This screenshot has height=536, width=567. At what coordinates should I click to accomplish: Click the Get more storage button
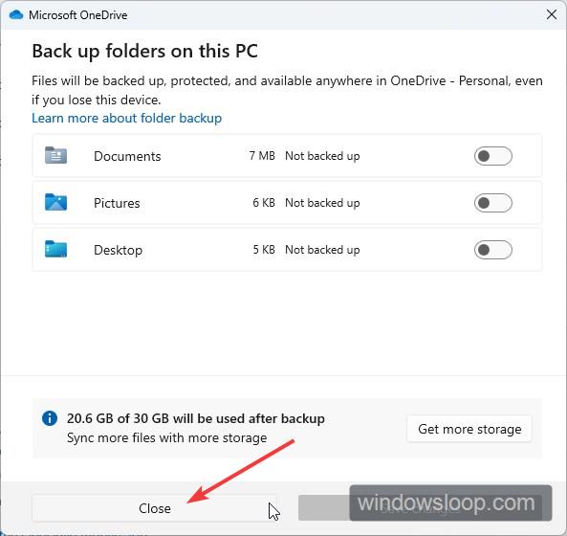469,429
